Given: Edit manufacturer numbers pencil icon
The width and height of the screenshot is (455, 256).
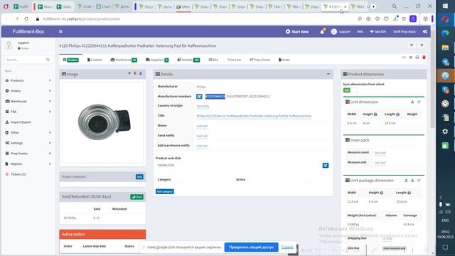Looking at the screenshot, I should point(199,97).
